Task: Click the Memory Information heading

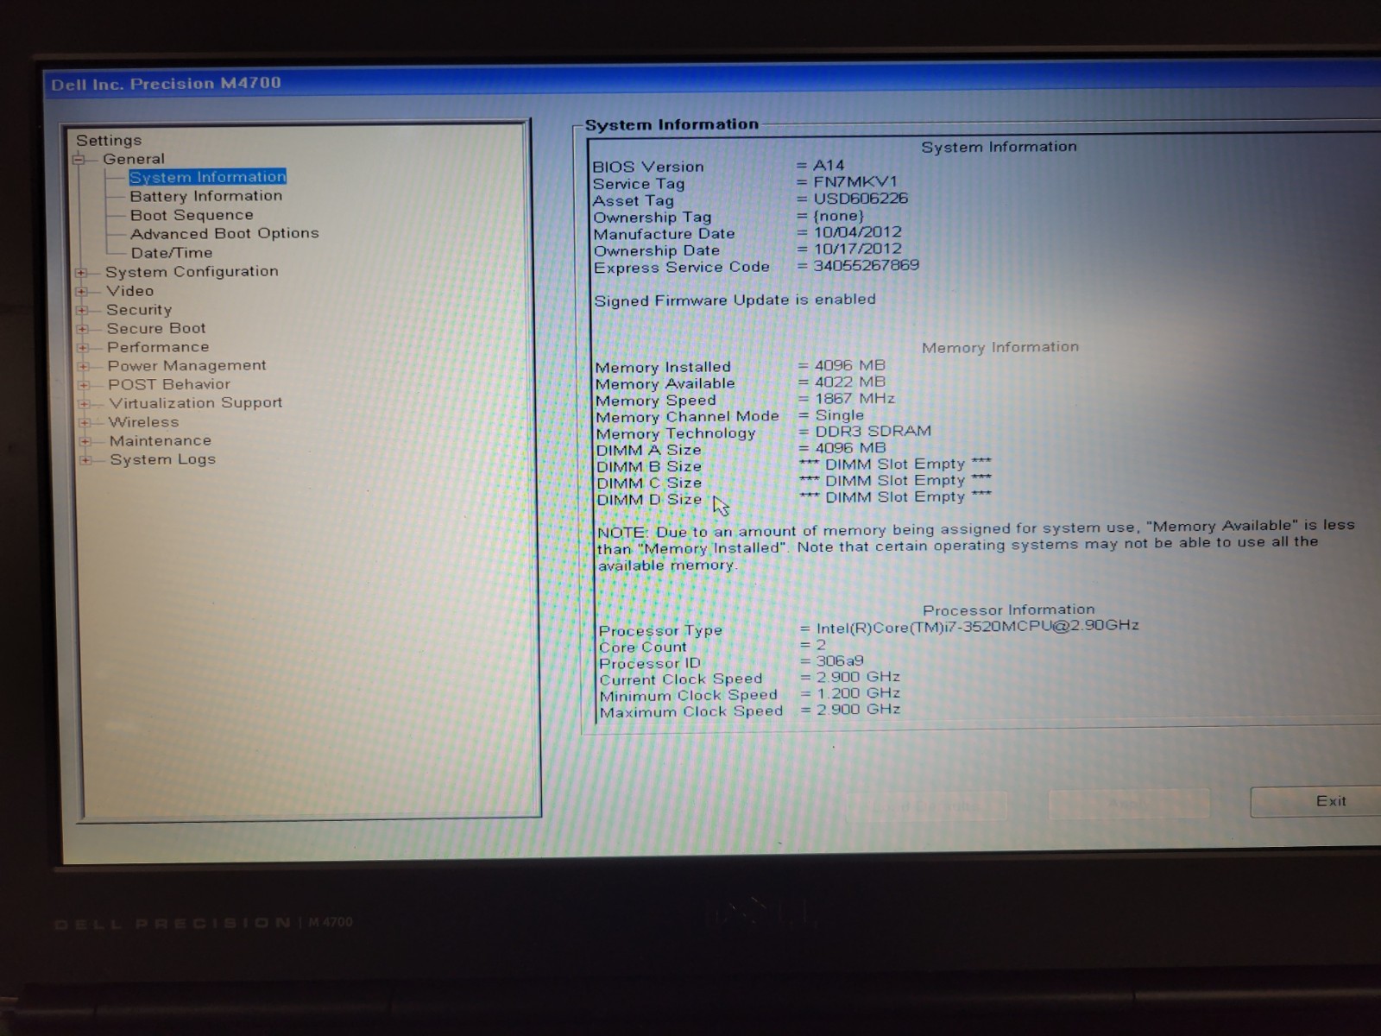Action: [x=1000, y=347]
